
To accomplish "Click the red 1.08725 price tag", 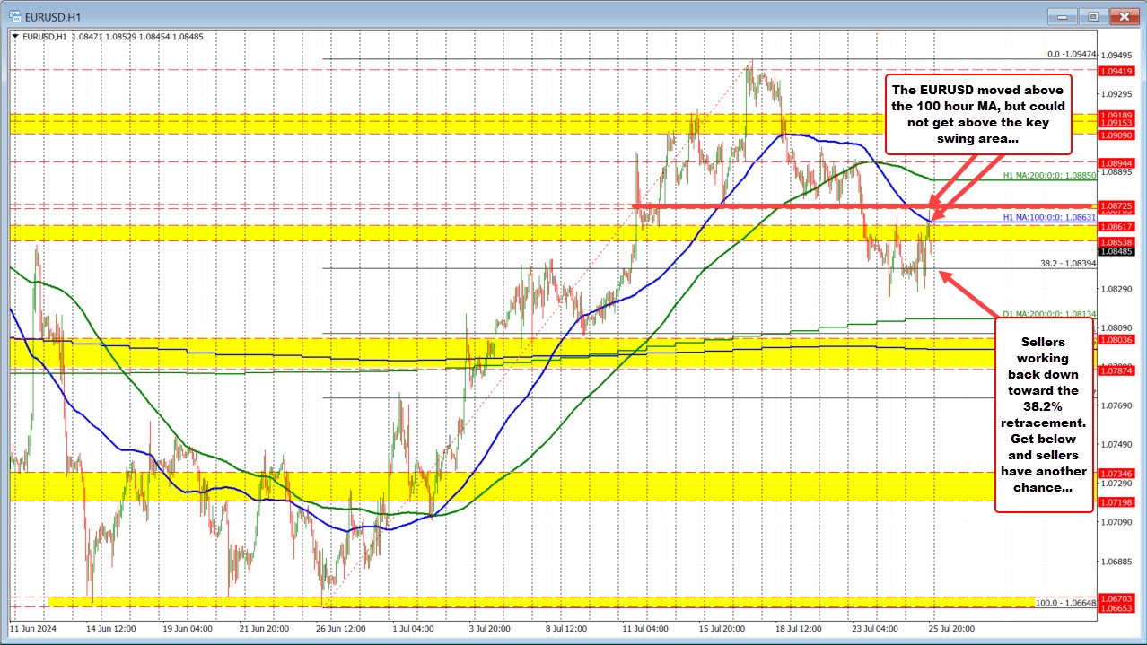I will pos(1115,206).
